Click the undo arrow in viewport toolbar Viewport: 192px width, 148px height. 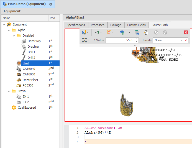point(156,32)
